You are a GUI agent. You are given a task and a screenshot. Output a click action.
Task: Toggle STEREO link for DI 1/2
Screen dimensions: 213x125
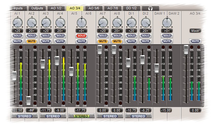point(138,116)
